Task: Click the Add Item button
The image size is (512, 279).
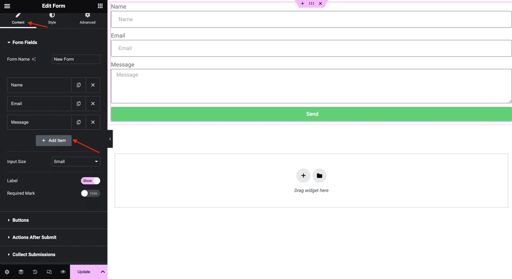Action: click(x=54, y=141)
